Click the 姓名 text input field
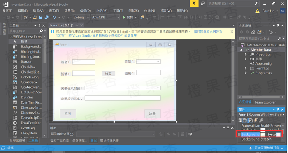The width and height of the screenshot is (288, 153). click(x=84, y=62)
